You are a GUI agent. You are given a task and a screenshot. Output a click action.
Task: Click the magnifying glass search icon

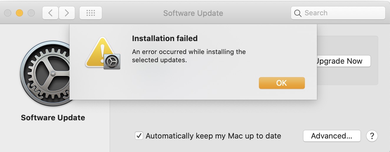(x=298, y=13)
